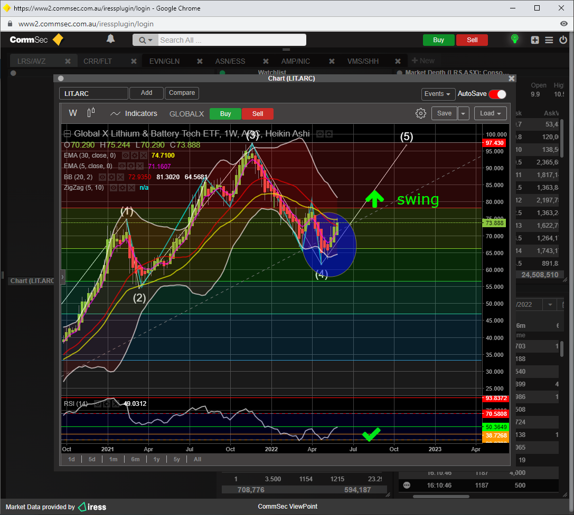This screenshot has width=574, height=515.
Task: Close the Chart (LIT.ARC) window
Action: click(x=511, y=78)
